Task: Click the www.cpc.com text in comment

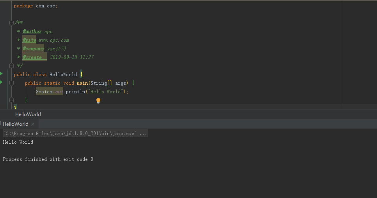Action: (54, 40)
